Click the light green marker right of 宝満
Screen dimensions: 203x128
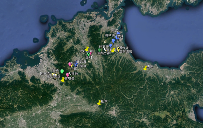pos(62,72)
